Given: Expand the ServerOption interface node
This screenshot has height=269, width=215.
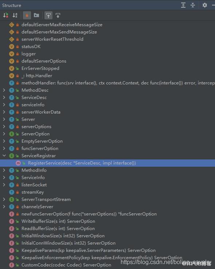Looking at the screenshot, I should [4, 134].
